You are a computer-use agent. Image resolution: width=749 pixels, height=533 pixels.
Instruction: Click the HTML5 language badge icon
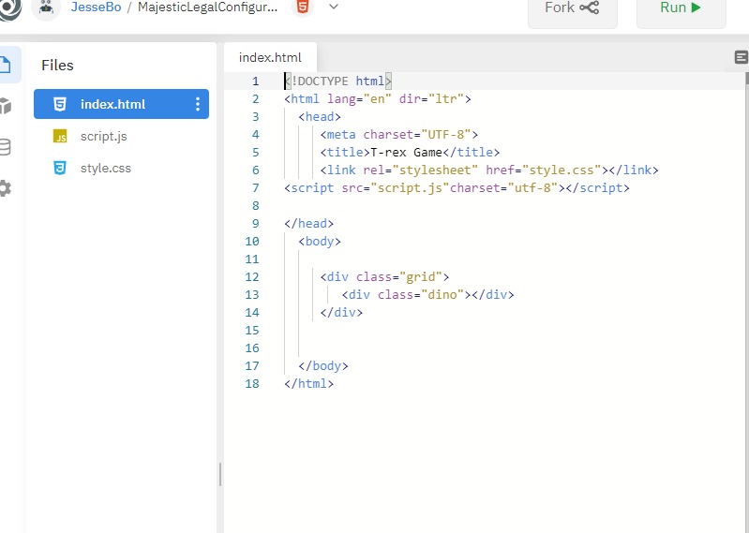point(303,7)
